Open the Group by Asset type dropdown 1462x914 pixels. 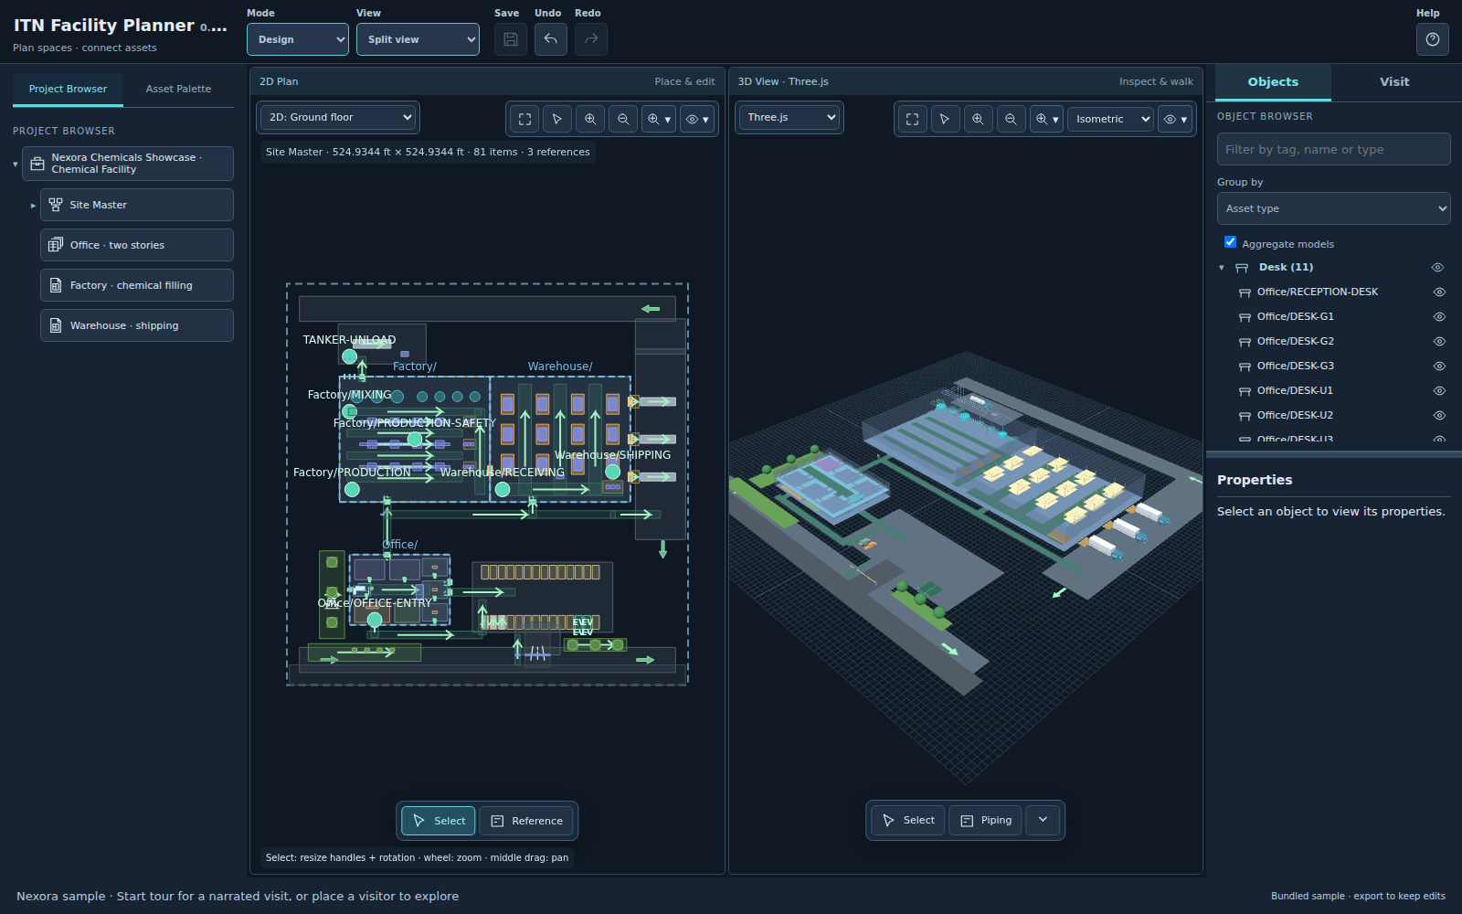pyautogui.click(x=1333, y=208)
